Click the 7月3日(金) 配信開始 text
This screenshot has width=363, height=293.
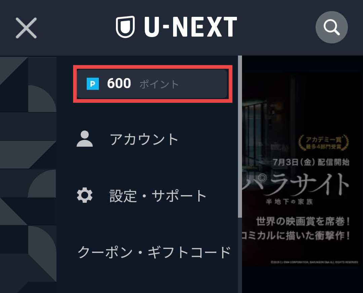(311, 162)
